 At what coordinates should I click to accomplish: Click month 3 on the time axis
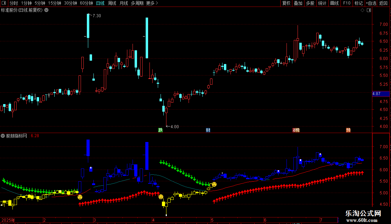(x=94, y=220)
